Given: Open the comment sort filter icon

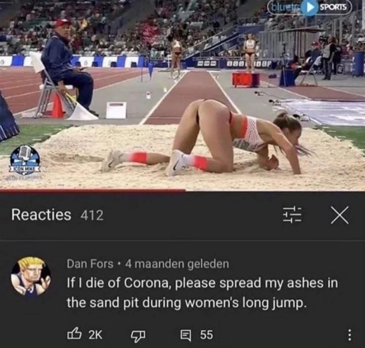Looking at the screenshot, I should click(292, 215).
